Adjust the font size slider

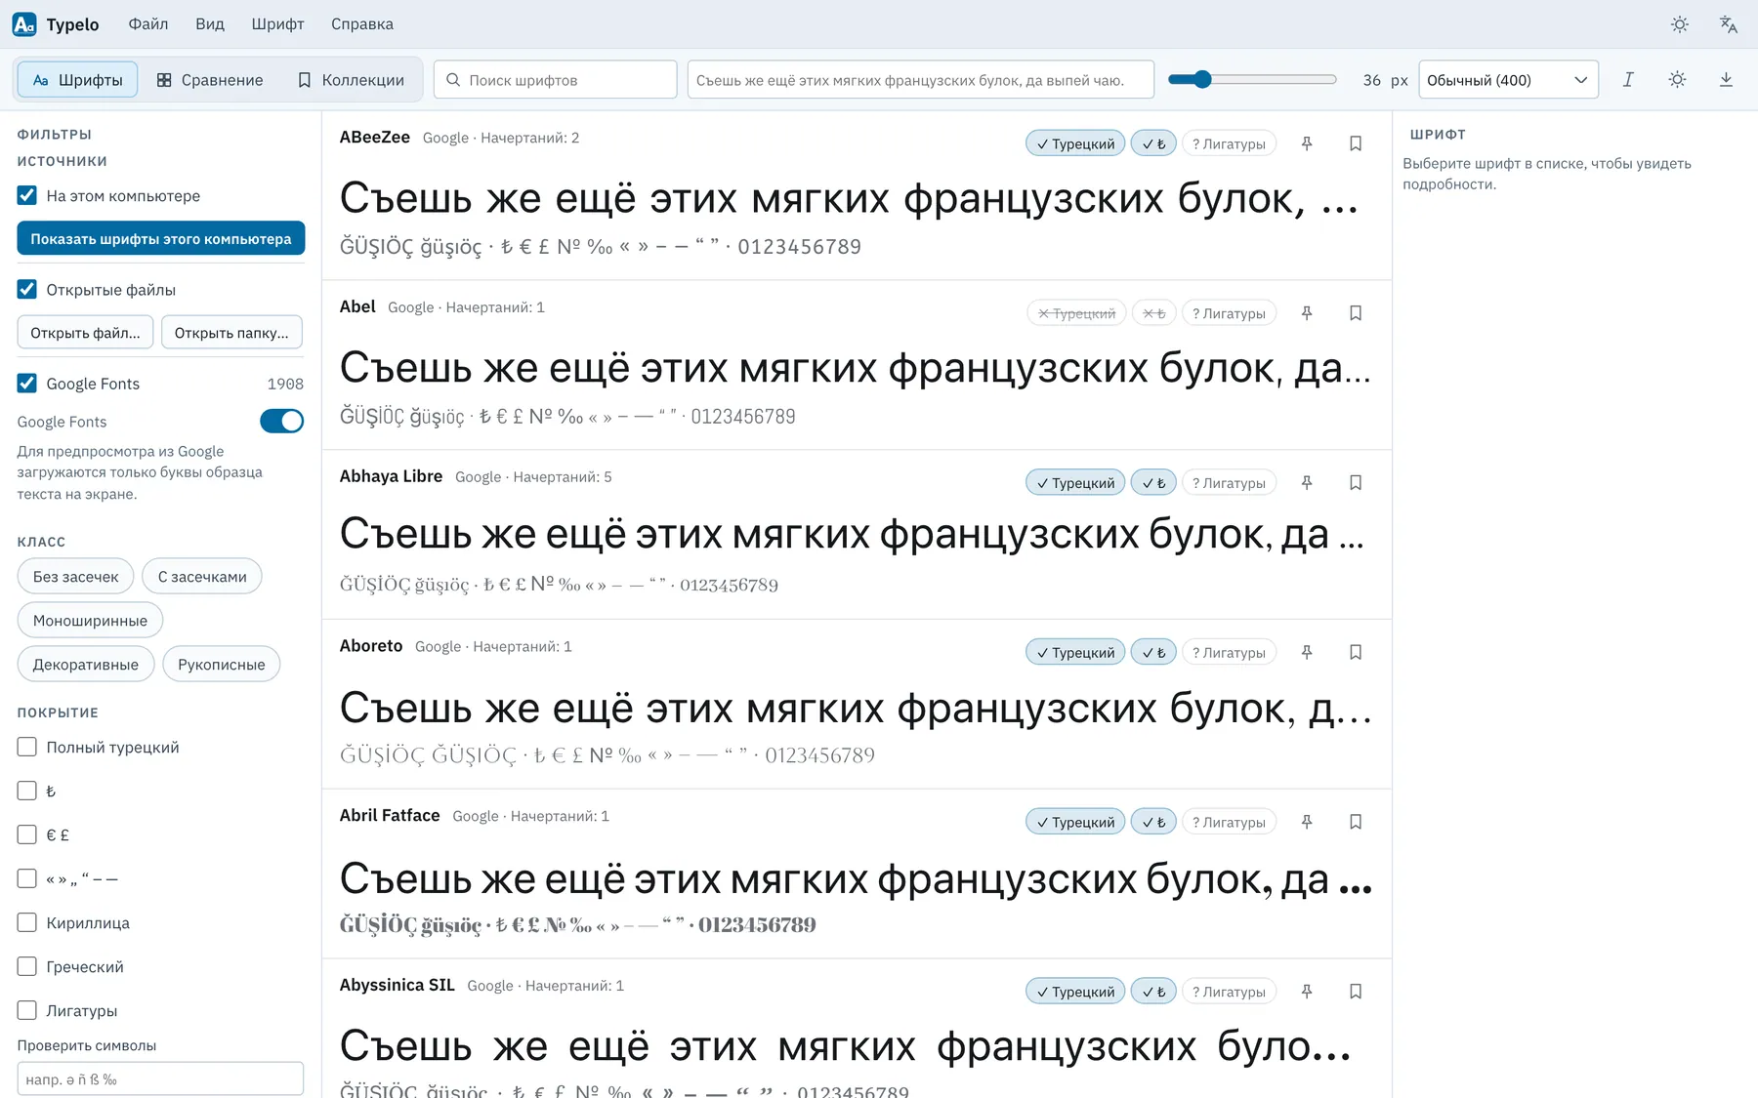click(x=1252, y=80)
